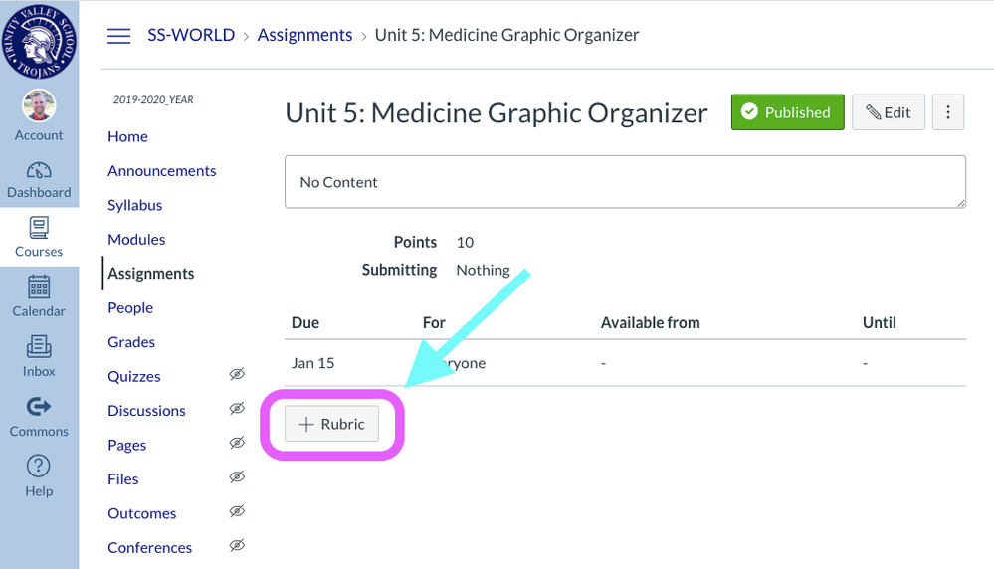
Task: Open the three-dot assignment options menu
Action: (947, 112)
